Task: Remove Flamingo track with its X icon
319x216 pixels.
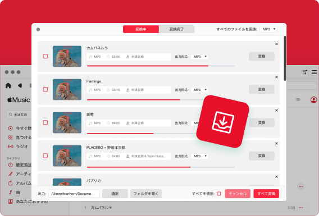Action: pos(276,77)
